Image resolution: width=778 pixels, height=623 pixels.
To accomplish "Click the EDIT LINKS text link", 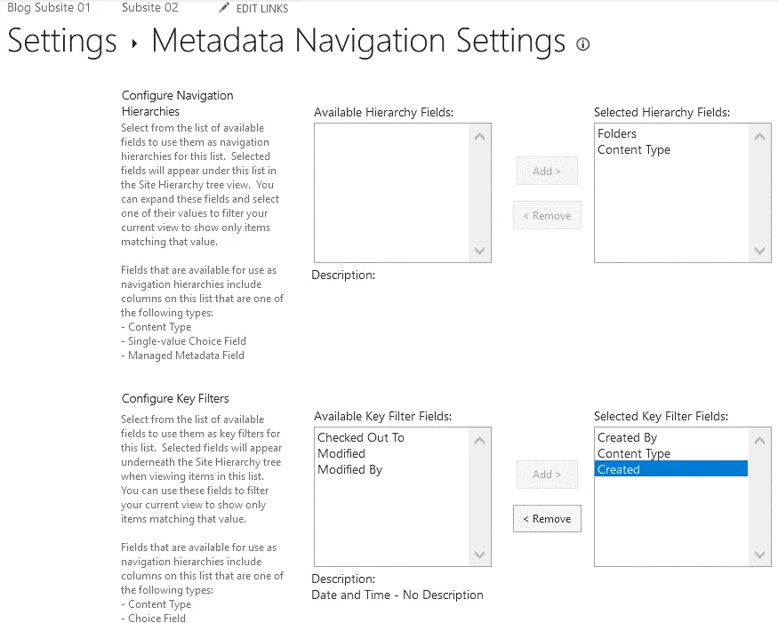I will click(x=261, y=8).
